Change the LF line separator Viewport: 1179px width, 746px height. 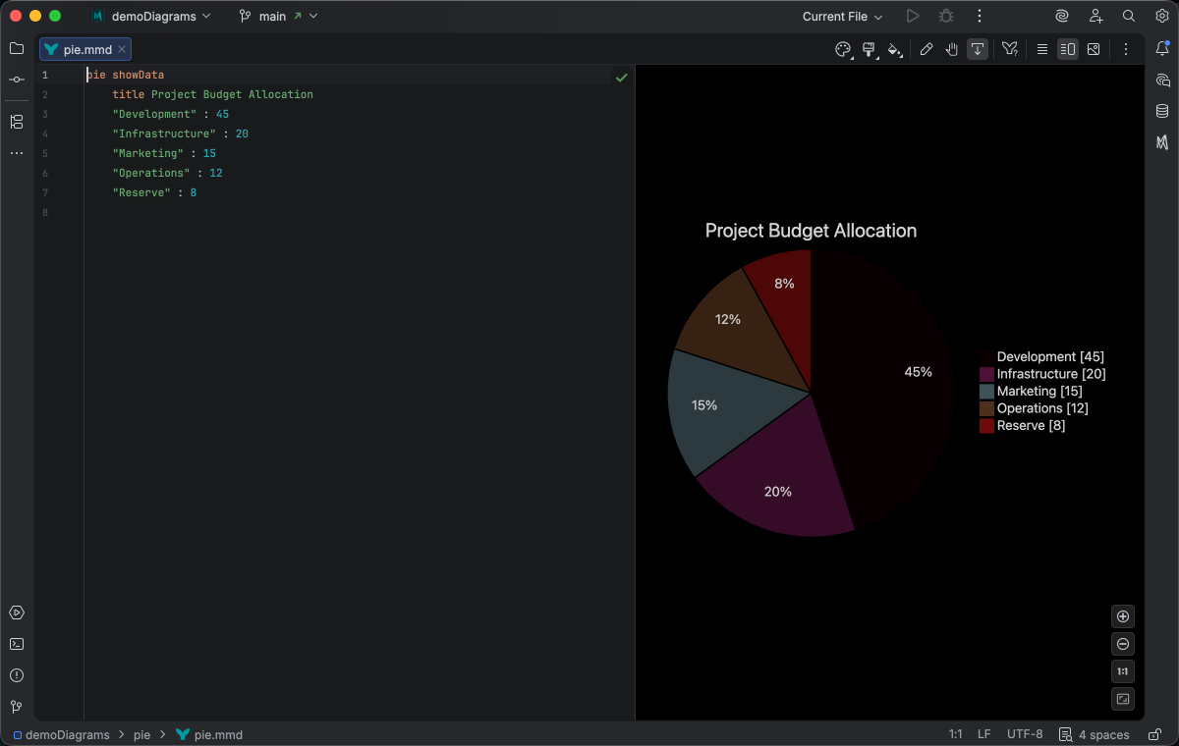[983, 734]
